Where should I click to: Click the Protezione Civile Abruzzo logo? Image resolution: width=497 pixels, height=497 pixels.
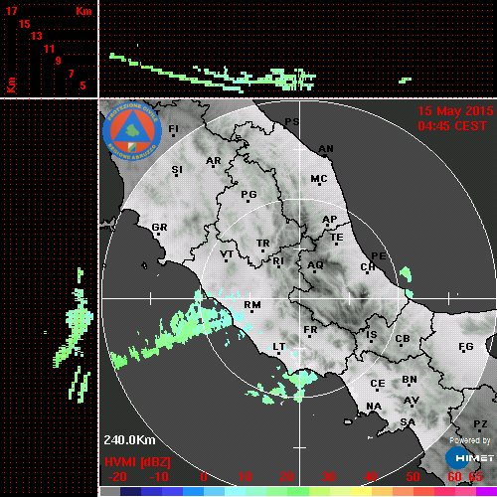click(132, 132)
